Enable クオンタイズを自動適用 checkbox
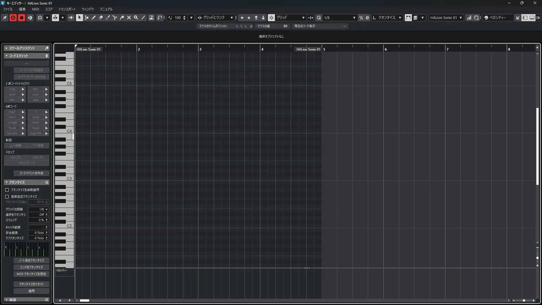Screen dimensions: 542x305 7,190
